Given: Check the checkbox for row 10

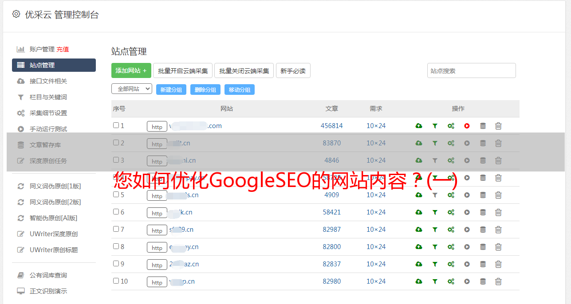Looking at the screenshot, I should point(116,281).
